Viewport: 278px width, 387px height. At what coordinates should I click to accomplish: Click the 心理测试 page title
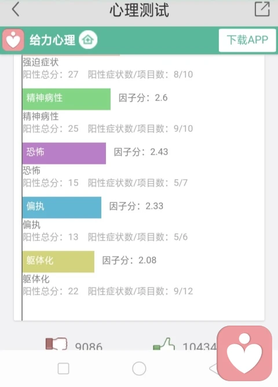point(140,10)
